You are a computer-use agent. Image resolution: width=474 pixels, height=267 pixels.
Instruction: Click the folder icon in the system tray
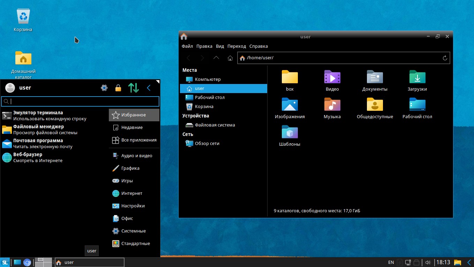pyautogui.click(x=457, y=262)
